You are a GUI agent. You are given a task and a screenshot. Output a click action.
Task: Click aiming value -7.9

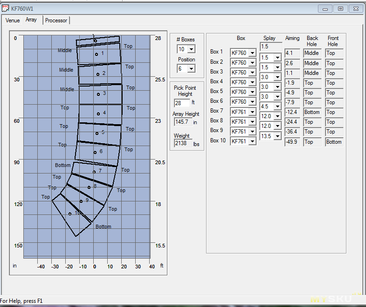[x=292, y=102]
